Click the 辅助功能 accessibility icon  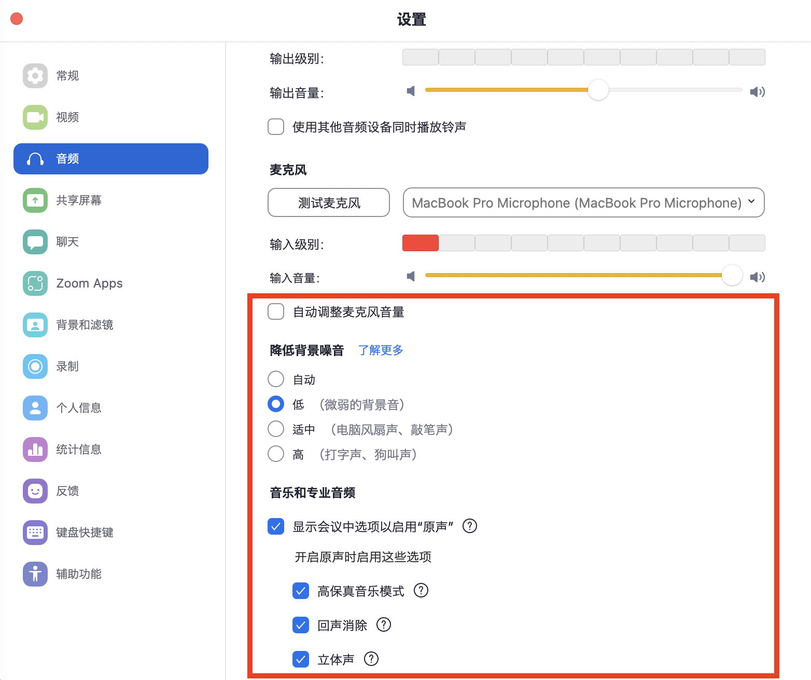35,574
